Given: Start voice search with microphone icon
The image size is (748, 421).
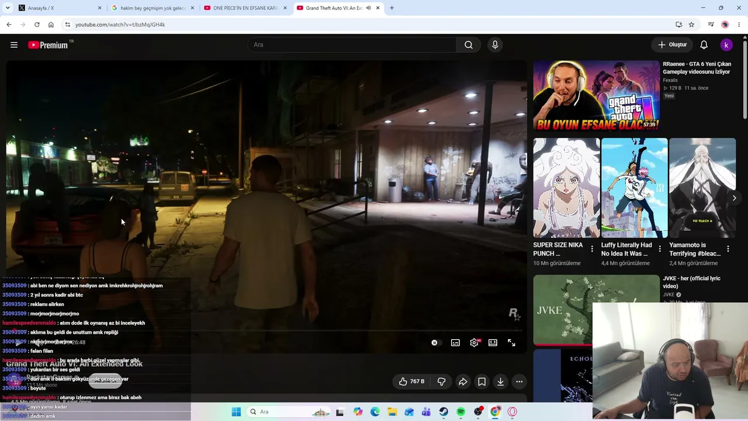Looking at the screenshot, I should [x=495, y=45].
